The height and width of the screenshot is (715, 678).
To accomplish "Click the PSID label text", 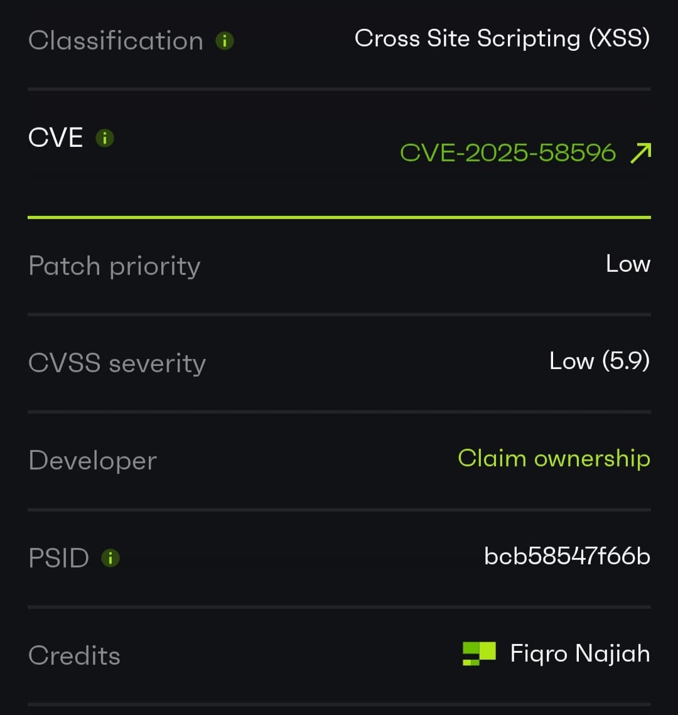I will click(x=59, y=558).
